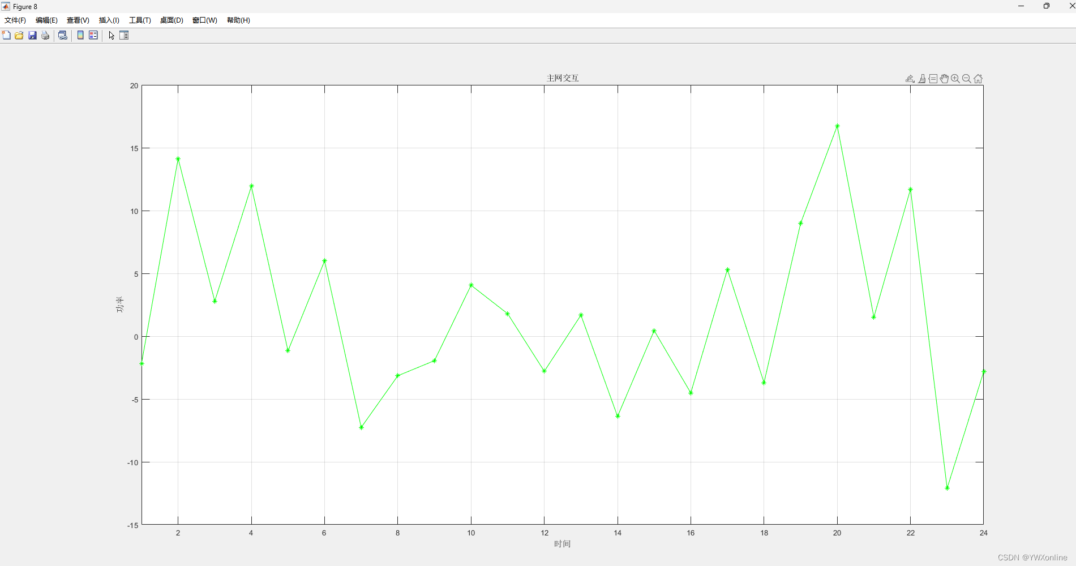Click the y-axis label 功率
Image resolution: width=1076 pixels, height=566 pixels.
pos(119,305)
